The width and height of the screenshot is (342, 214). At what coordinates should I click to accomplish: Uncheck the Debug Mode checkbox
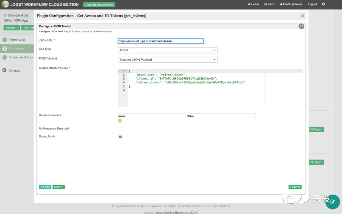pos(120,137)
